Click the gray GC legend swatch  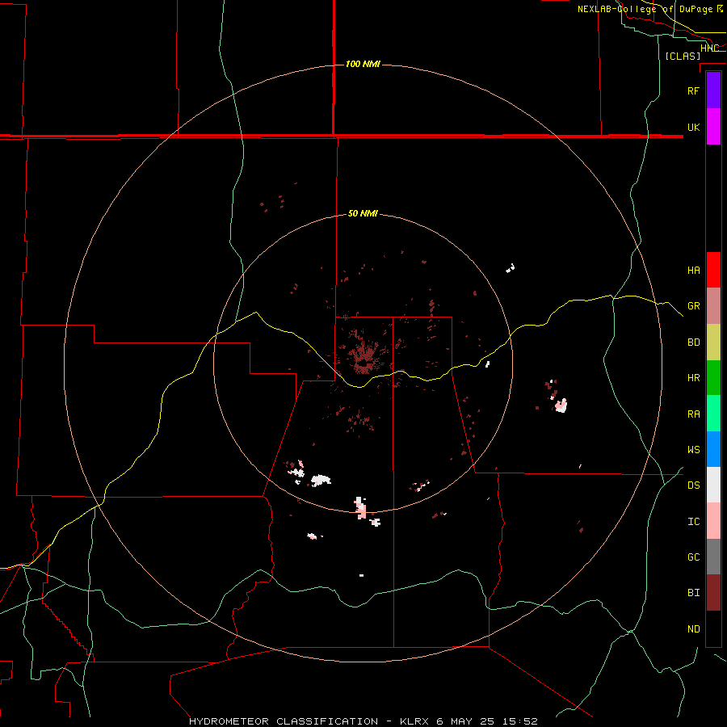713,557
